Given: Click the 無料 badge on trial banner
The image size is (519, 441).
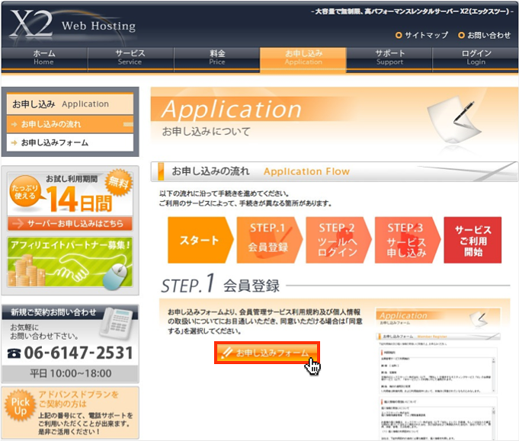Looking at the screenshot, I should coord(118,182).
